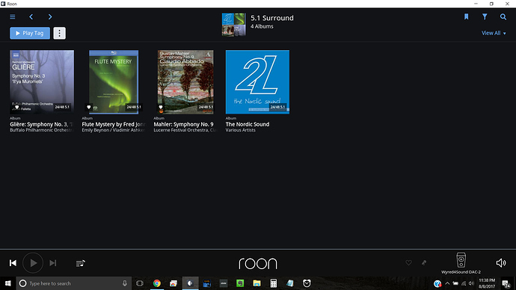Open 5.1 Surround tag cover thumbnail
The image size is (516, 290).
[x=233, y=25]
